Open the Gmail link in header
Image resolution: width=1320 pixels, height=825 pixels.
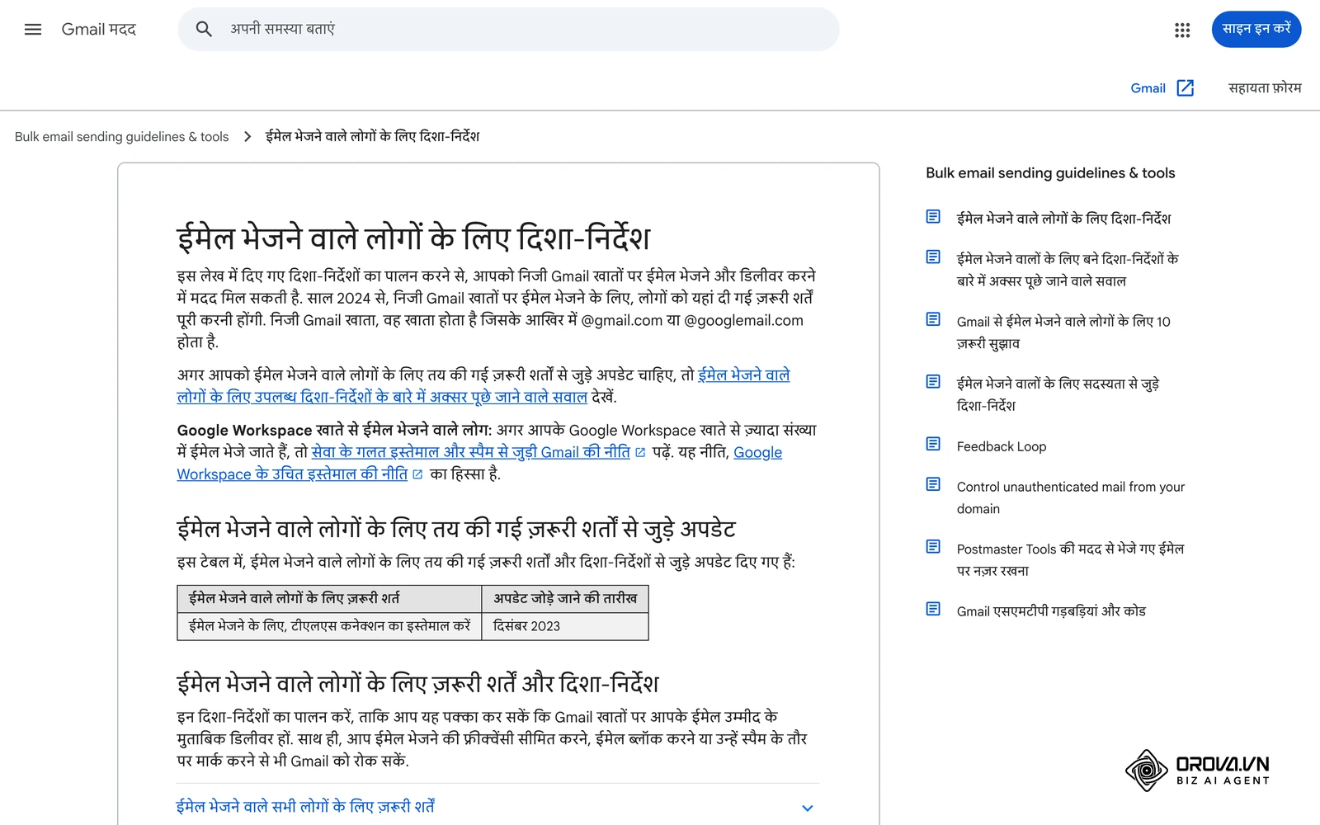(1148, 88)
